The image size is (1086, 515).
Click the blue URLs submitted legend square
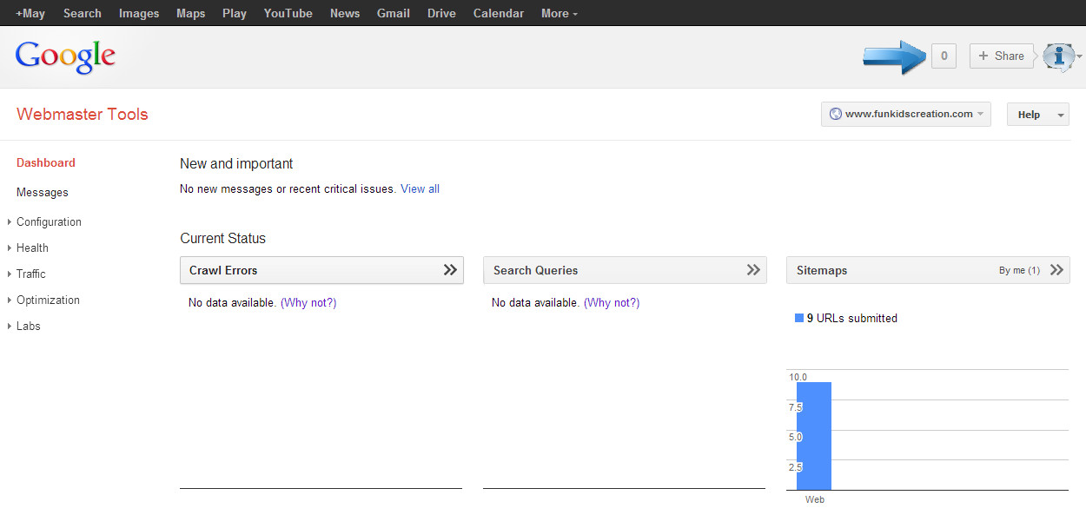(x=799, y=318)
